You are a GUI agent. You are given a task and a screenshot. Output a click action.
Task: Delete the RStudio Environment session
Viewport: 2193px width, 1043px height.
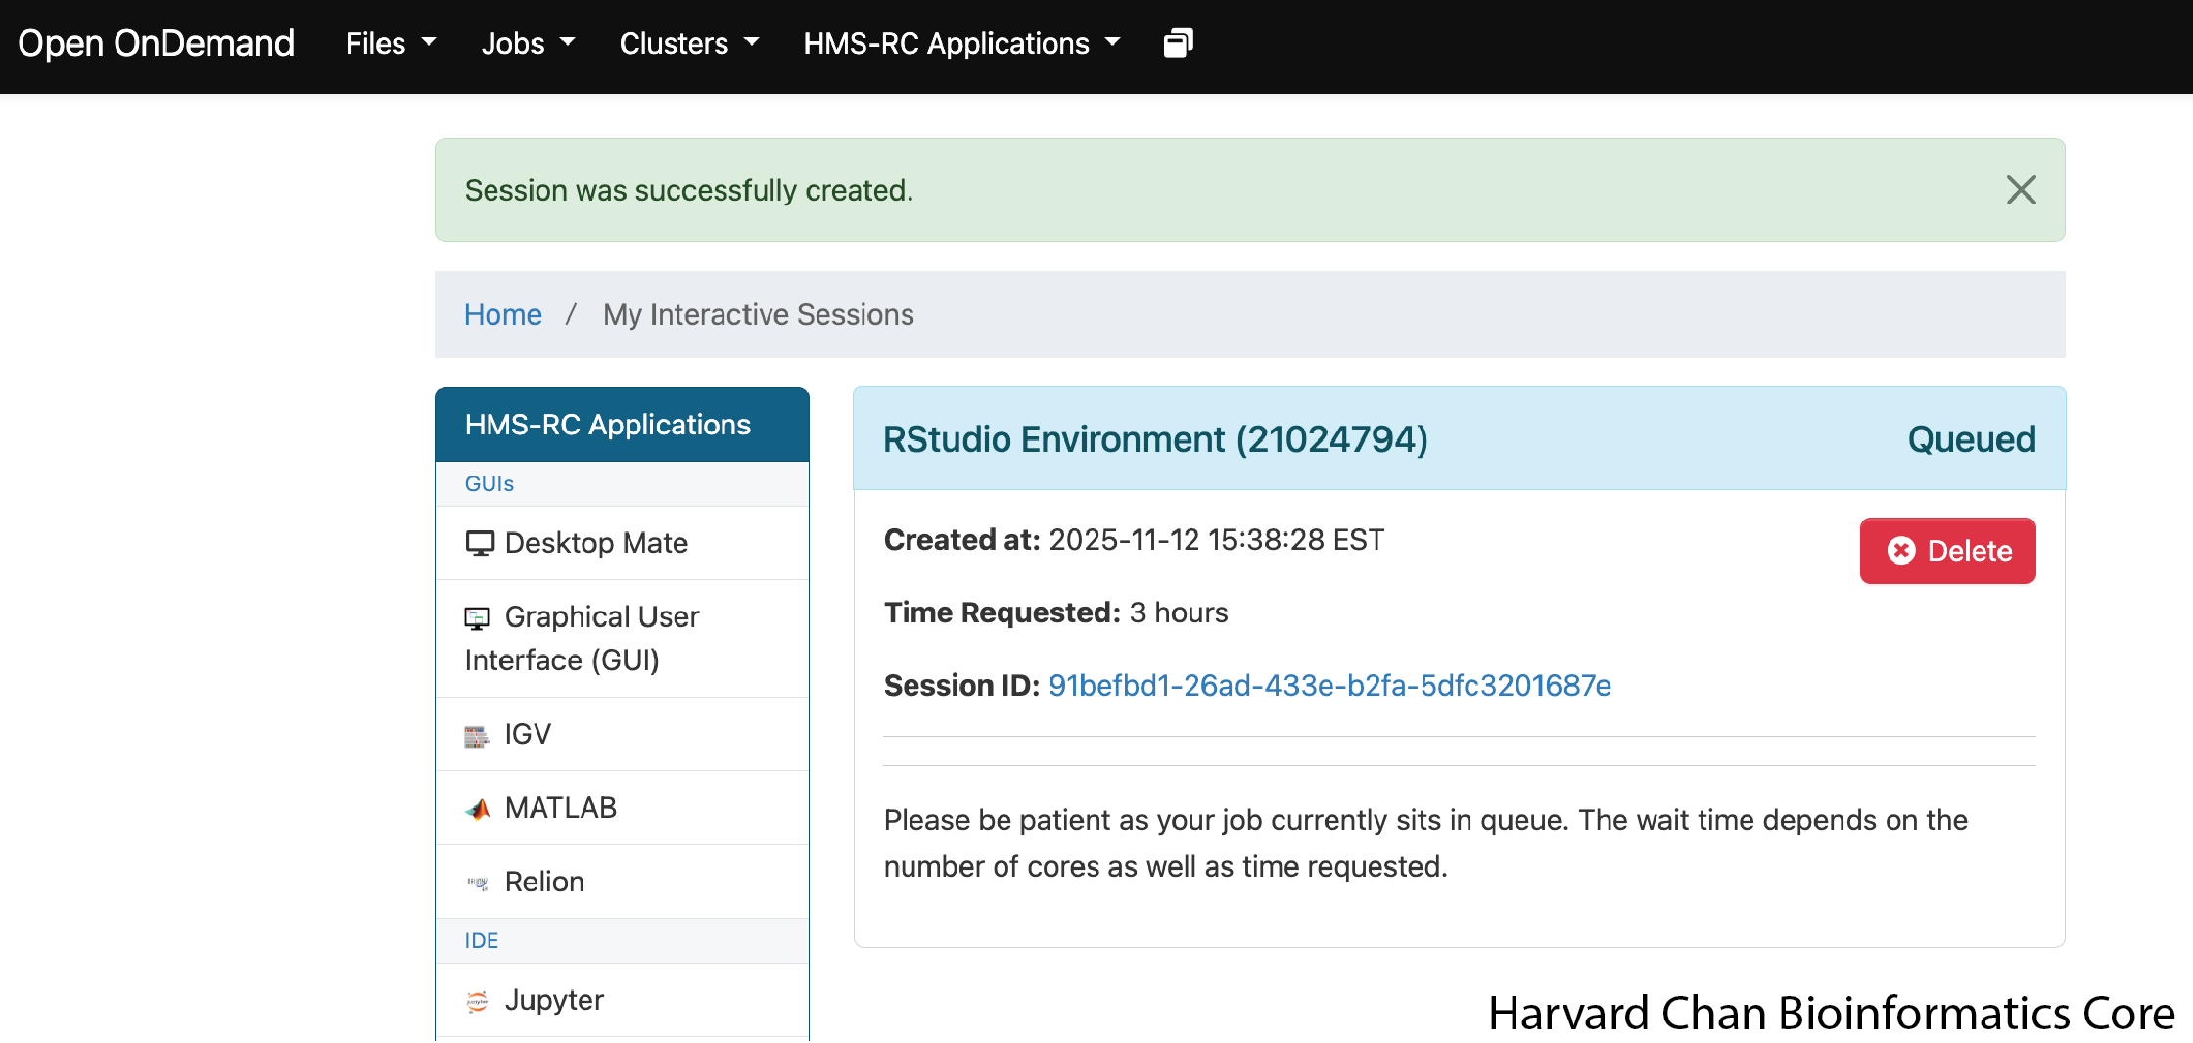(1947, 551)
